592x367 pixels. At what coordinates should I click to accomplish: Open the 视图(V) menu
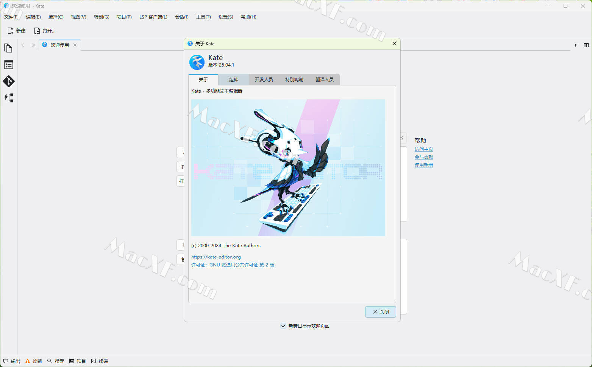point(79,17)
